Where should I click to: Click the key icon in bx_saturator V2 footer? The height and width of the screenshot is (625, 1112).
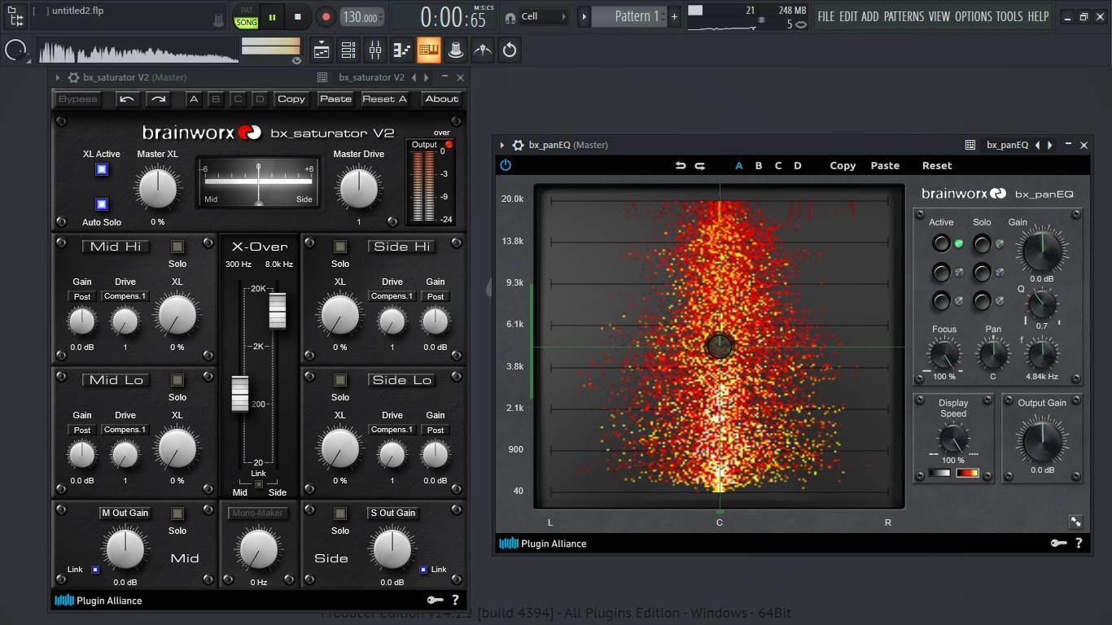(436, 601)
